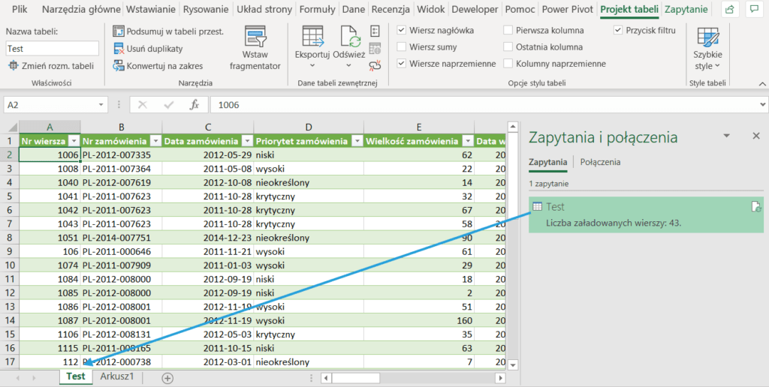
Task: Switch to the Zapytanie ribbon tab
Action: coord(686,10)
